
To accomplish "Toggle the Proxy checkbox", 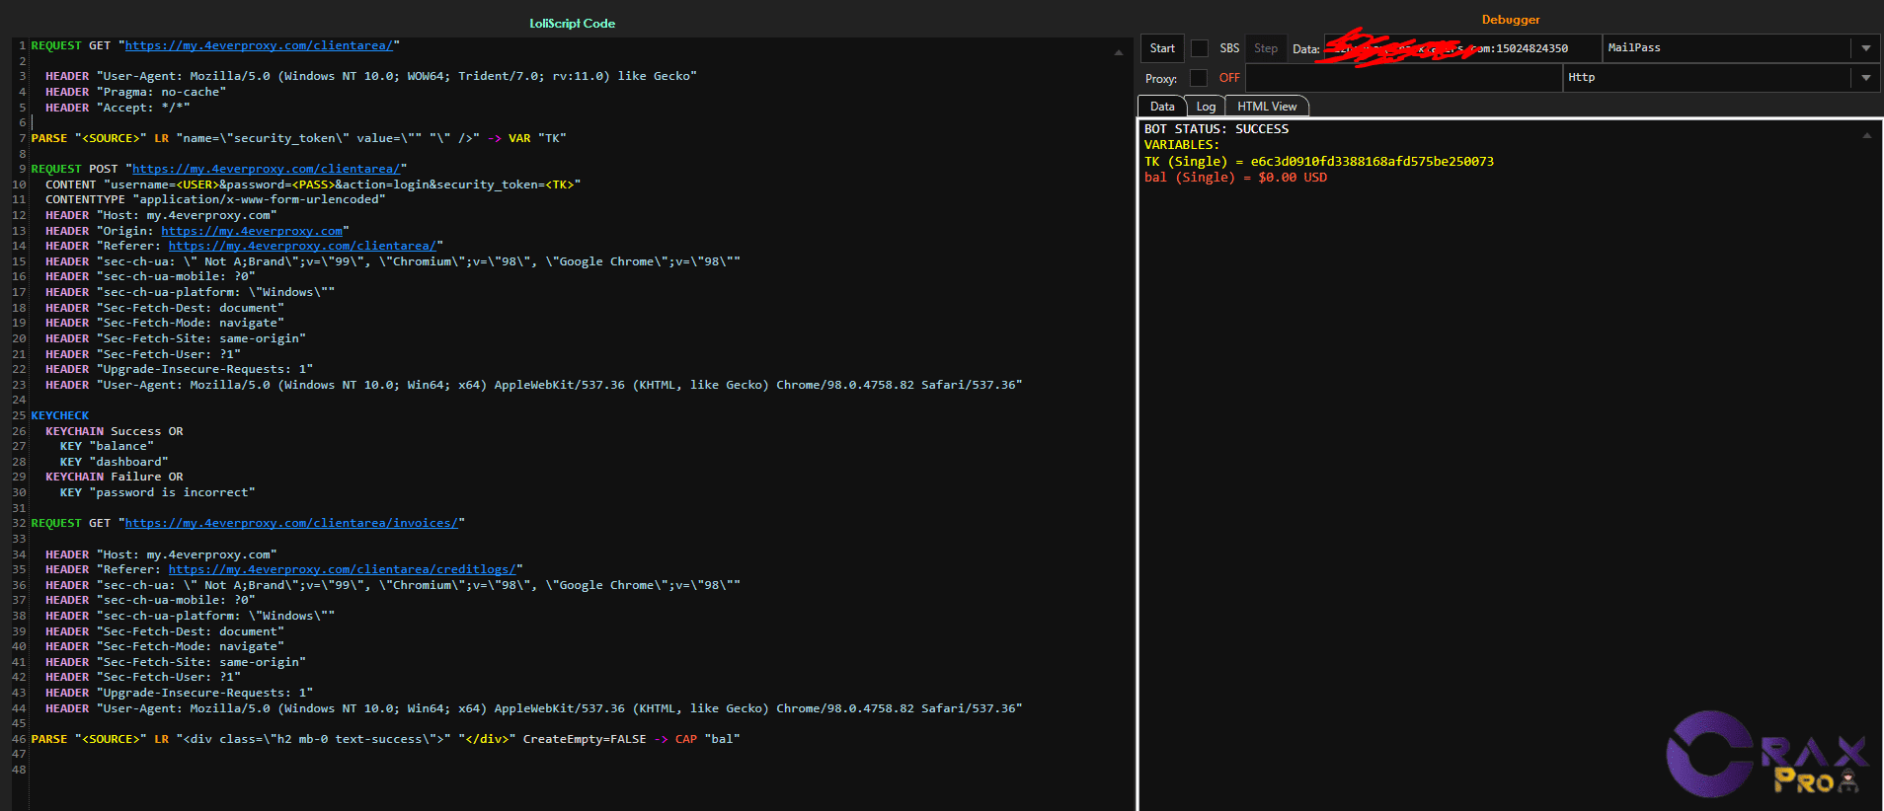I will (x=1198, y=78).
